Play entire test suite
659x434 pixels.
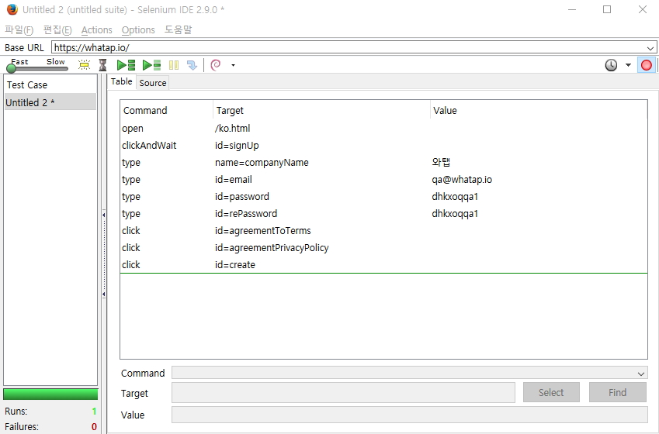[126, 65]
